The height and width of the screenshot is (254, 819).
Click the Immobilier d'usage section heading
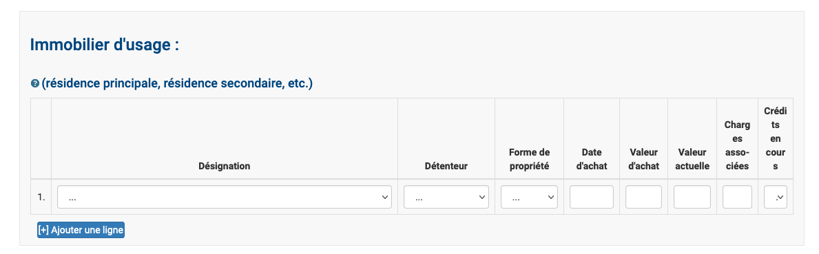coord(105,44)
